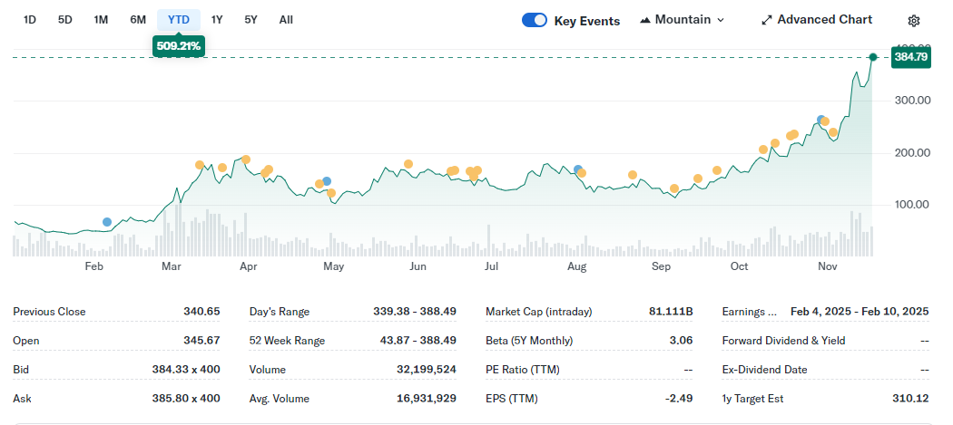The width and height of the screenshot is (953, 425).
Task: Click blue event marker near February
Action: (x=107, y=222)
